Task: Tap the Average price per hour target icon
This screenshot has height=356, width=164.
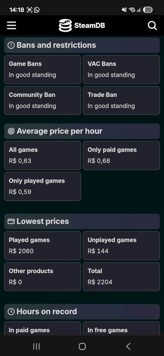Action: [x=11, y=131]
